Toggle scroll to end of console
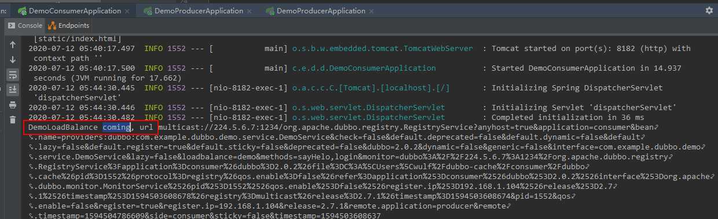718x219 pixels. tap(12, 89)
